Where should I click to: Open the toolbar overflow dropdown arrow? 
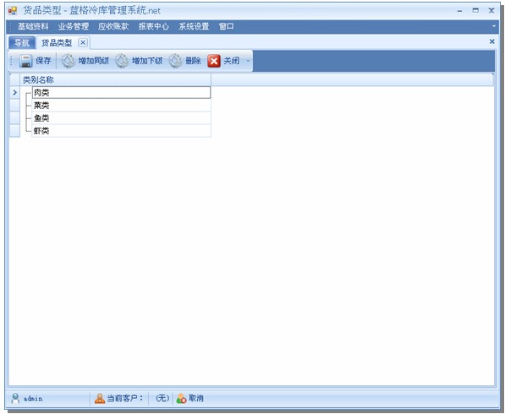point(248,61)
